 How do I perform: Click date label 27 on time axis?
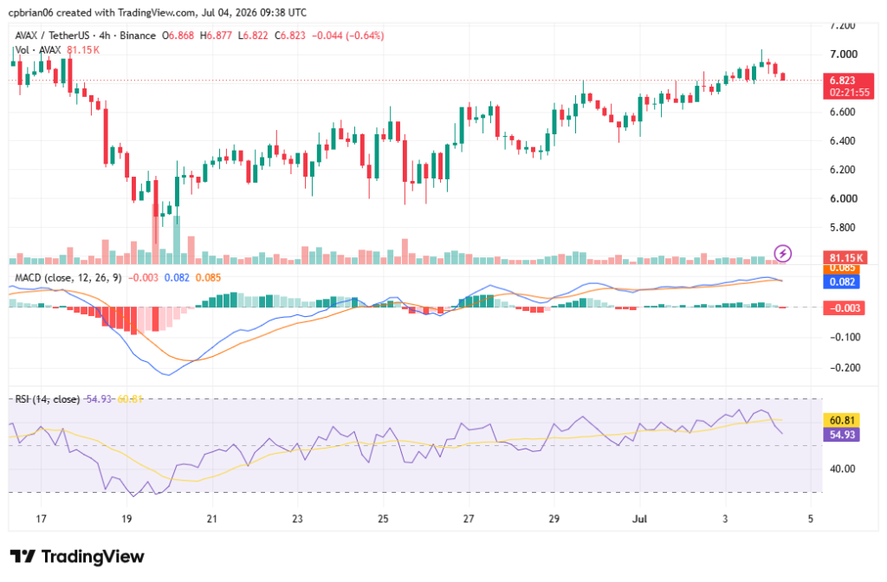pyautogui.click(x=469, y=519)
